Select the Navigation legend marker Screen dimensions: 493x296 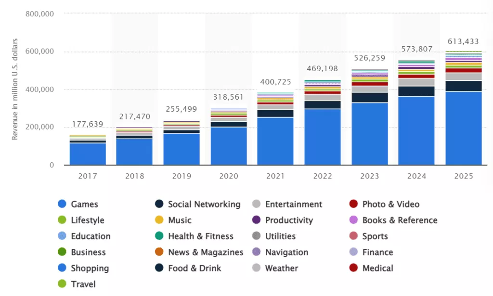click(257, 252)
